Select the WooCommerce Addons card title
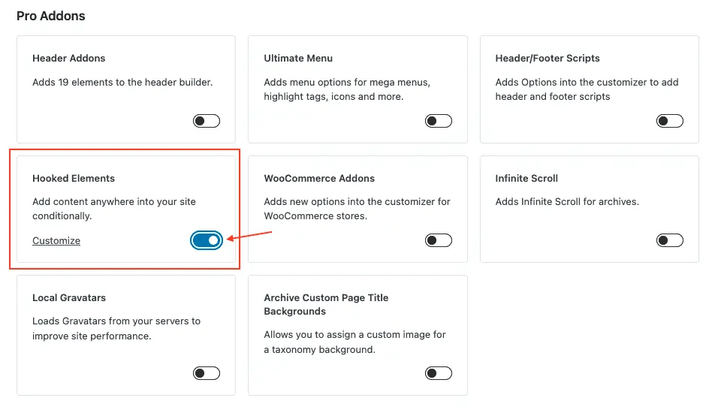Image resolution: width=715 pixels, height=413 pixels. coord(319,178)
